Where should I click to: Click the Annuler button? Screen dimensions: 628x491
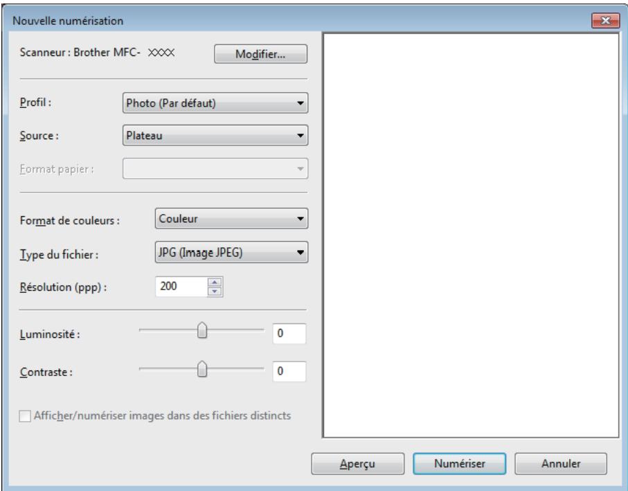click(x=561, y=464)
